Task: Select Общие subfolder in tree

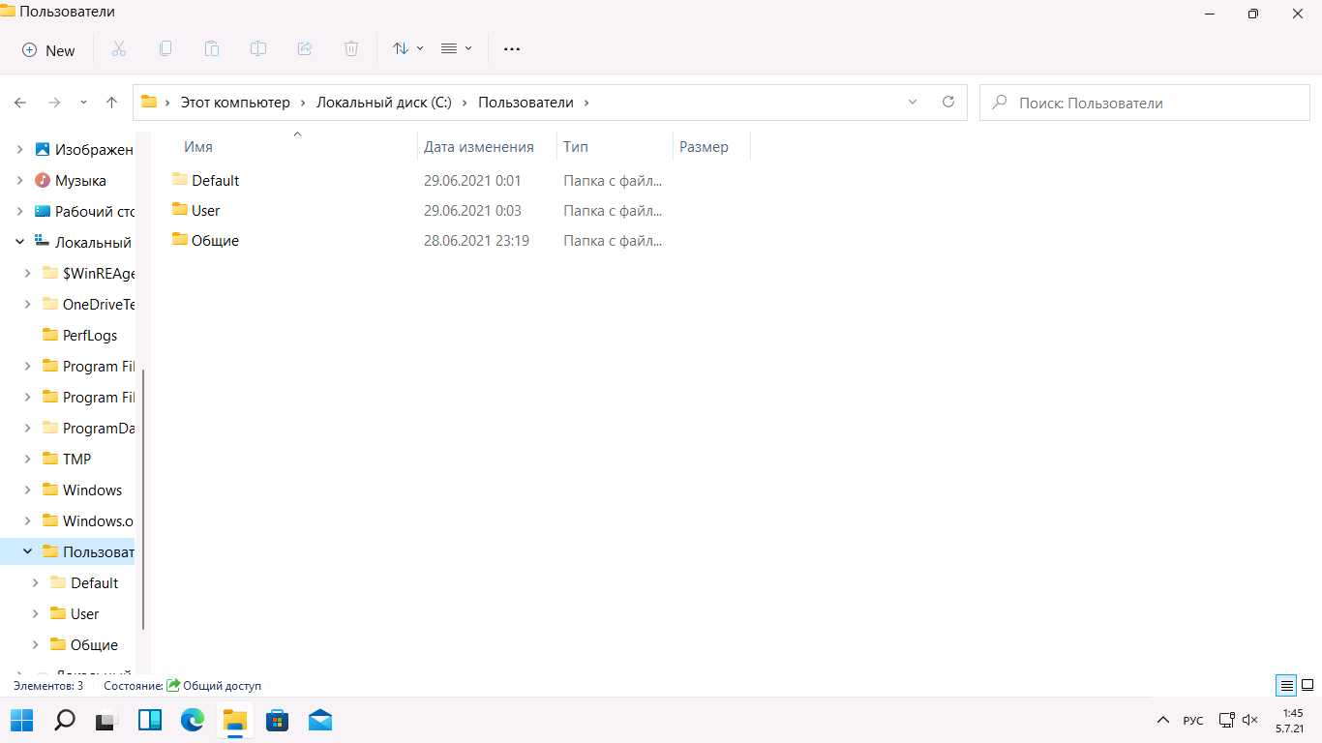Action: coord(94,645)
